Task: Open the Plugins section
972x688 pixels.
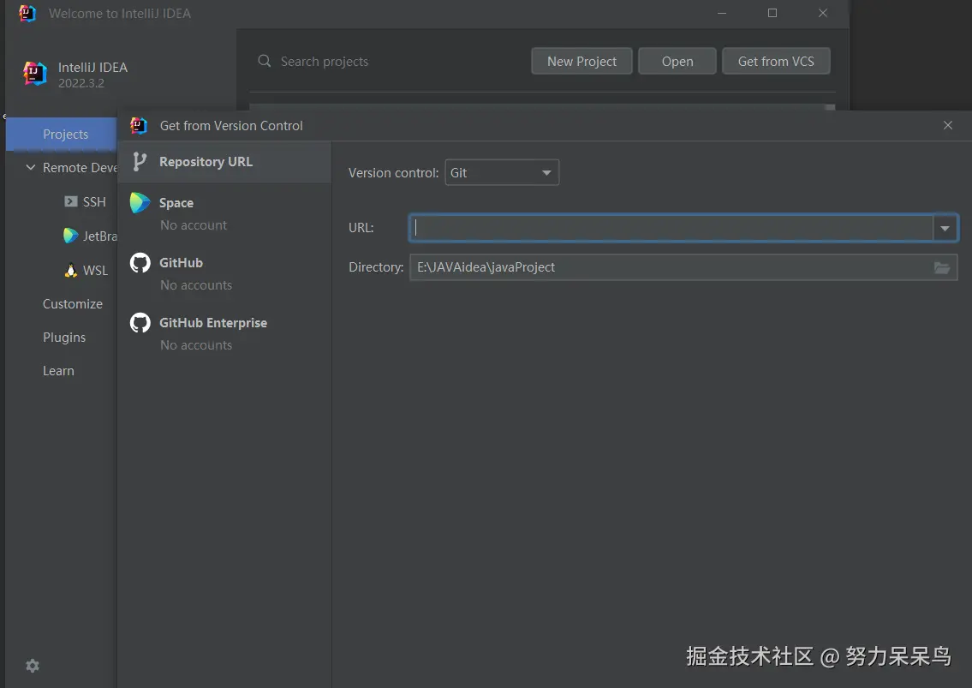Action: 64,338
